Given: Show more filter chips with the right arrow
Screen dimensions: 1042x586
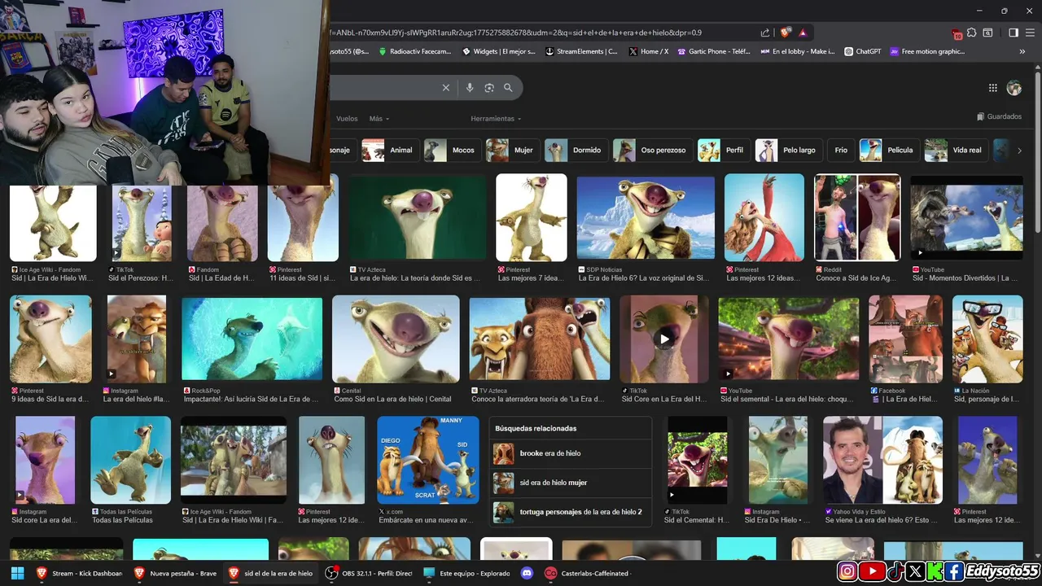Looking at the screenshot, I should [x=1019, y=151].
